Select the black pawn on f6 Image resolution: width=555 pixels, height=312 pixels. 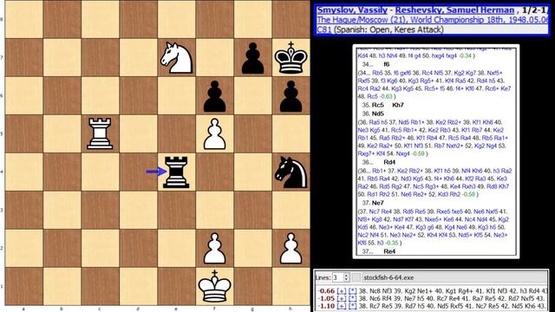(x=214, y=96)
